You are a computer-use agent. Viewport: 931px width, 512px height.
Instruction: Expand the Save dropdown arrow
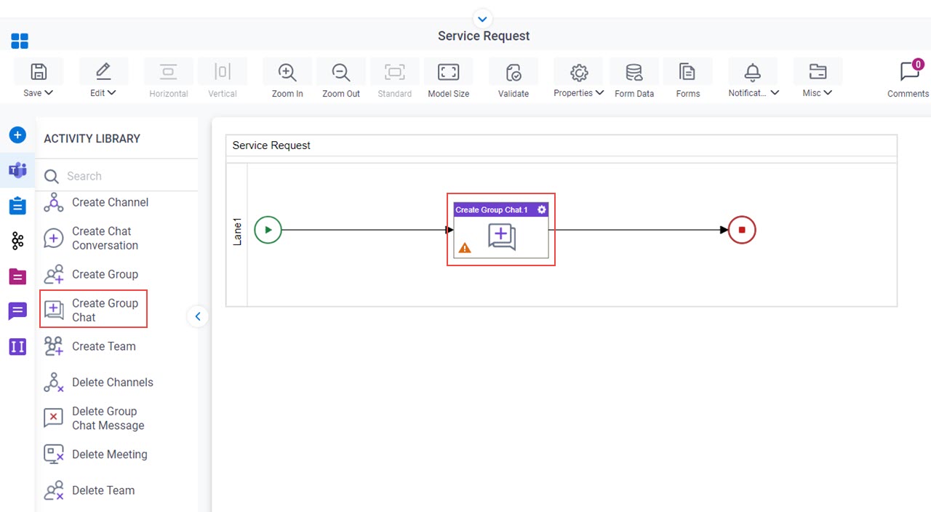(x=49, y=93)
